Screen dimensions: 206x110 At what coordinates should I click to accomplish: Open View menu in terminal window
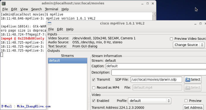(24, 9)
